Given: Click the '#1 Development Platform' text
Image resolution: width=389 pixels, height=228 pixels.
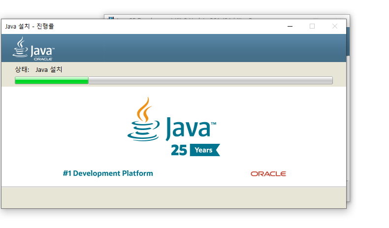Looking at the screenshot, I should coord(108,173).
